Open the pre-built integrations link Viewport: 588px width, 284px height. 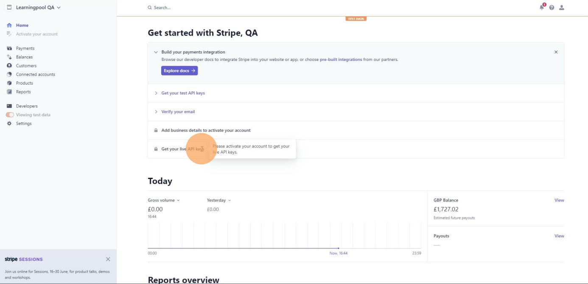pos(341,60)
